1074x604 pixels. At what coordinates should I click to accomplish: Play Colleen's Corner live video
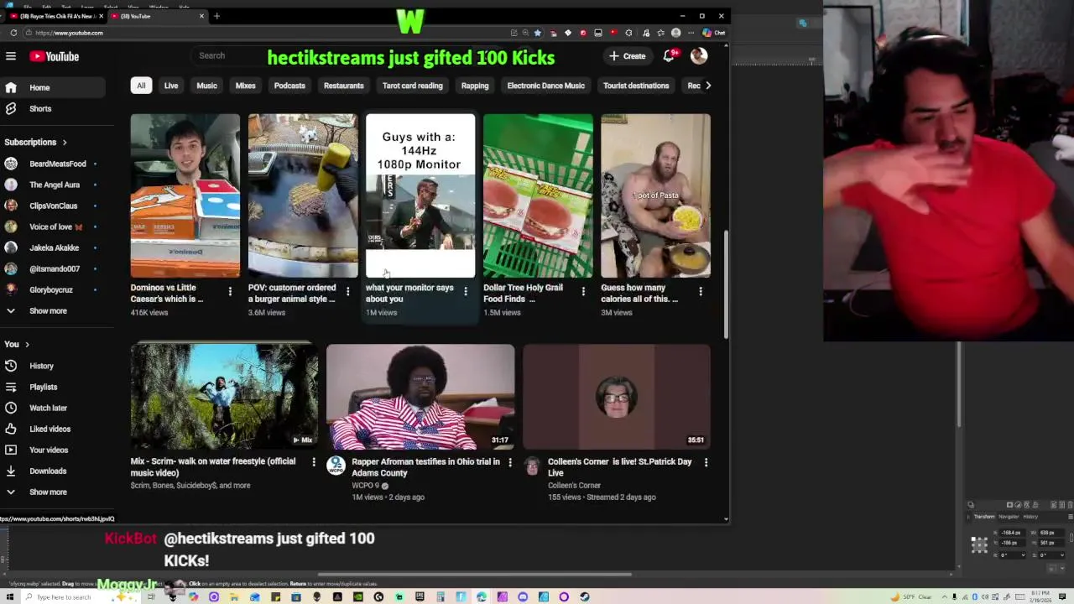pos(617,397)
